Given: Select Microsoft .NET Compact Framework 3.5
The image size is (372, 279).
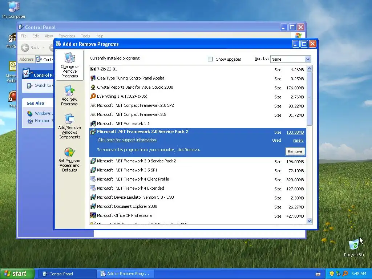Looking at the screenshot, I should coord(198,114).
